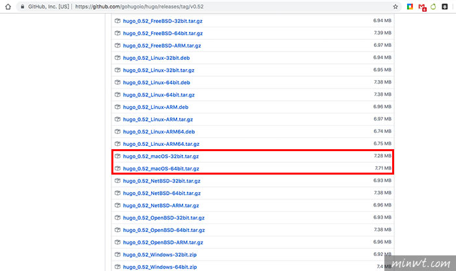Download hugo_0.52_Linux-64bit.deb
Viewport: 456px width, 271px height.
(x=156, y=83)
